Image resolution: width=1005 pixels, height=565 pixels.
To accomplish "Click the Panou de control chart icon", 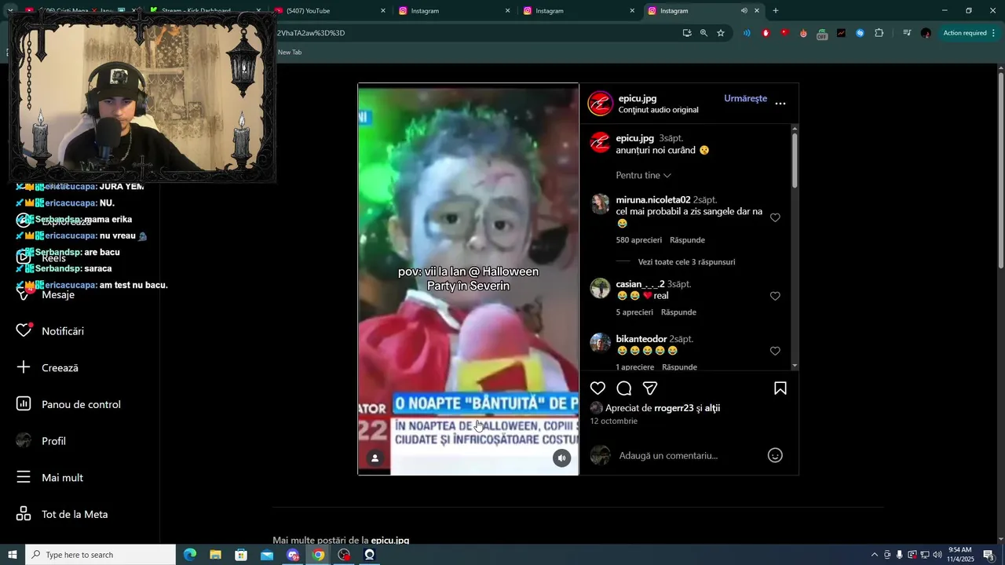I will point(24,404).
